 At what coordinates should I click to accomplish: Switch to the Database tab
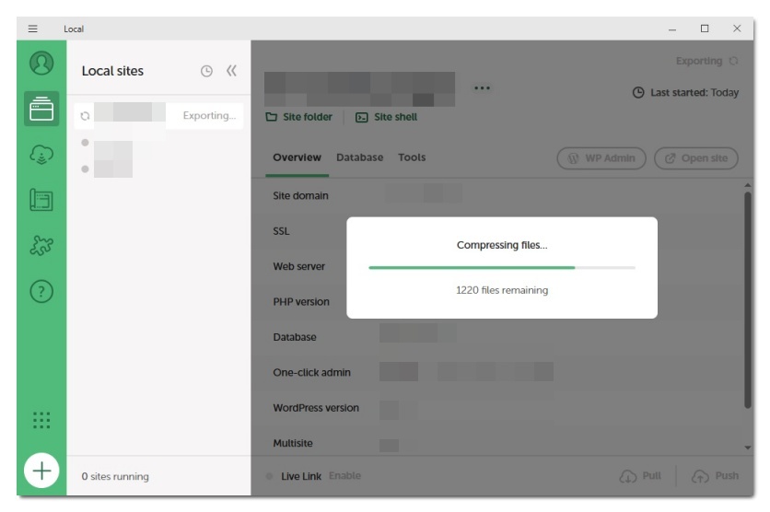[359, 157]
